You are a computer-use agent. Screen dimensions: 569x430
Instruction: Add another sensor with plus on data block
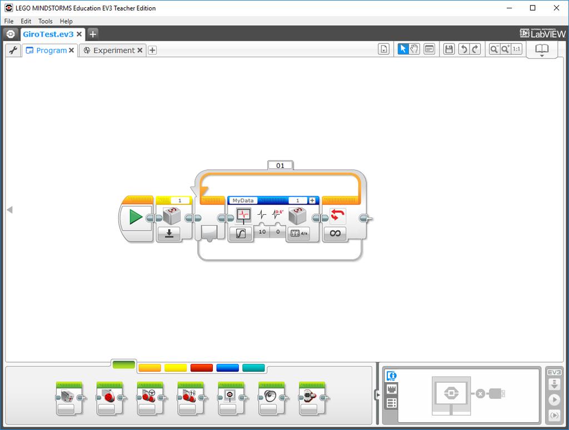(x=312, y=200)
